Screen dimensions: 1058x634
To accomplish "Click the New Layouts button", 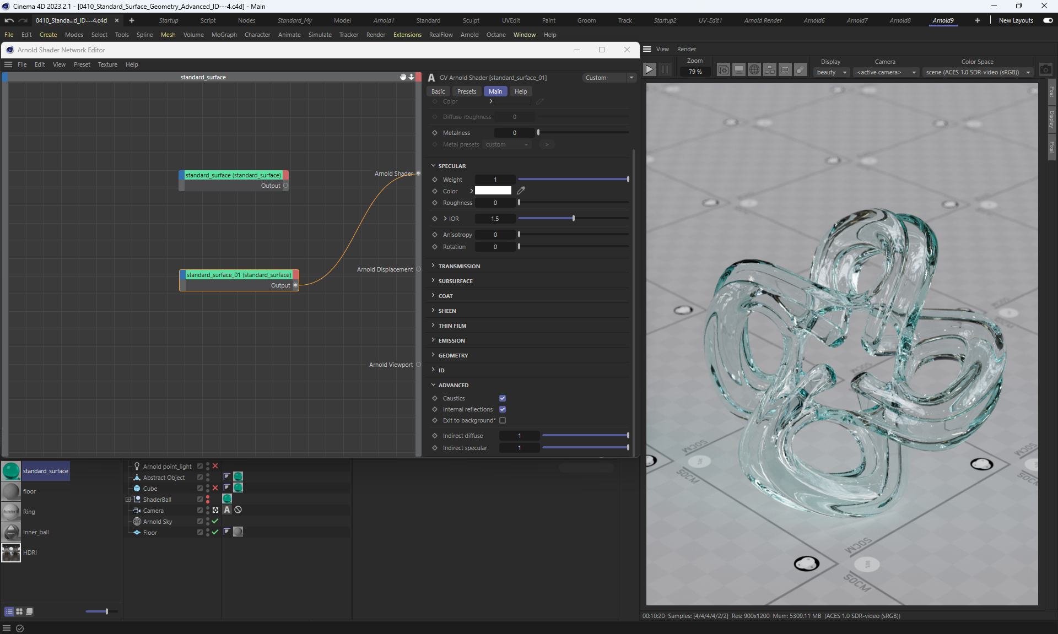I will pos(1016,20).
